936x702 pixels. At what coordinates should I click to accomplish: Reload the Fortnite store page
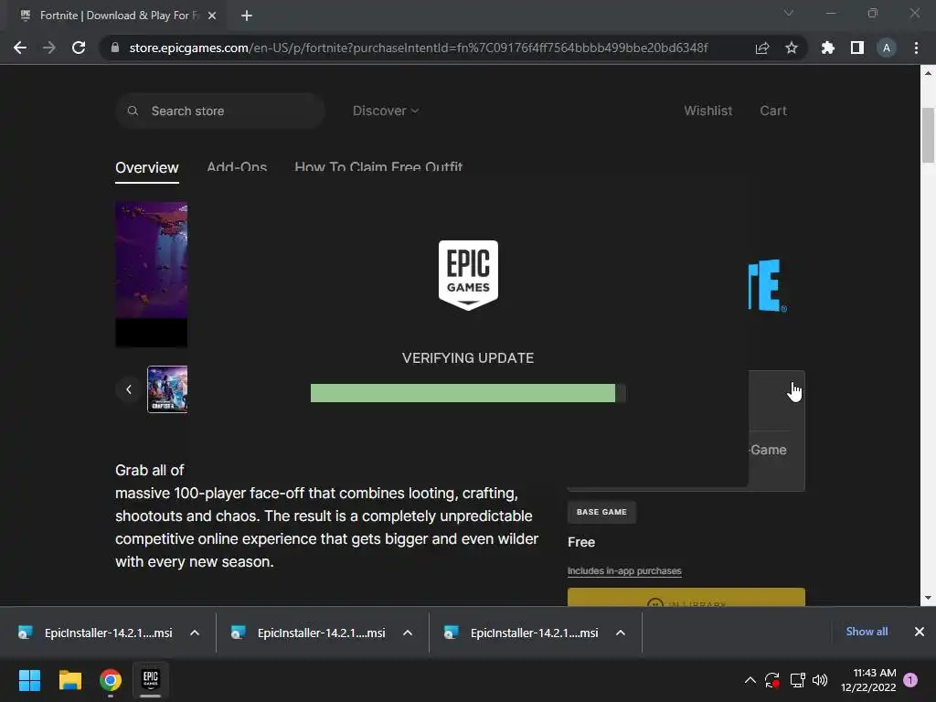pyautogui.click(x=79, y=48)
